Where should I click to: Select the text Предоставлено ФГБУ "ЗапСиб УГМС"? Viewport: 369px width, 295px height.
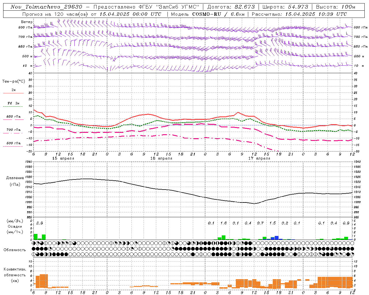146,7
